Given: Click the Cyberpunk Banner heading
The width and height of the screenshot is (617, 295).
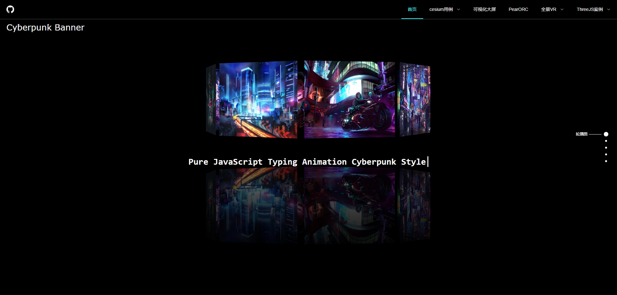Looking at the screenshot, I should [x=45, y=28].
